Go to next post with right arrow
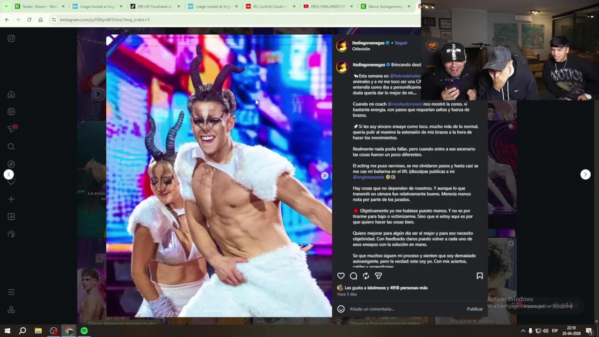Viewport: 599px width, 337px height. 585,175
